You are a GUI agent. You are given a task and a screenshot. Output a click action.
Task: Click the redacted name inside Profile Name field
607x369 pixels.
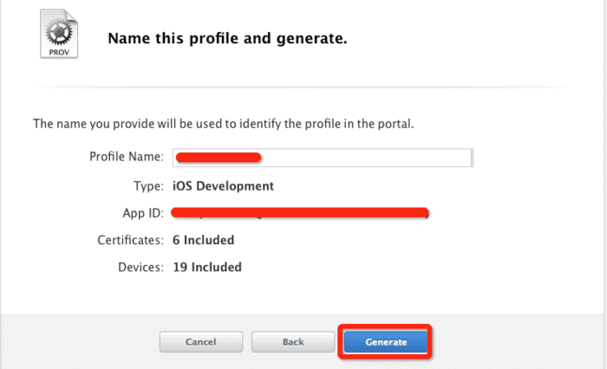219,157
